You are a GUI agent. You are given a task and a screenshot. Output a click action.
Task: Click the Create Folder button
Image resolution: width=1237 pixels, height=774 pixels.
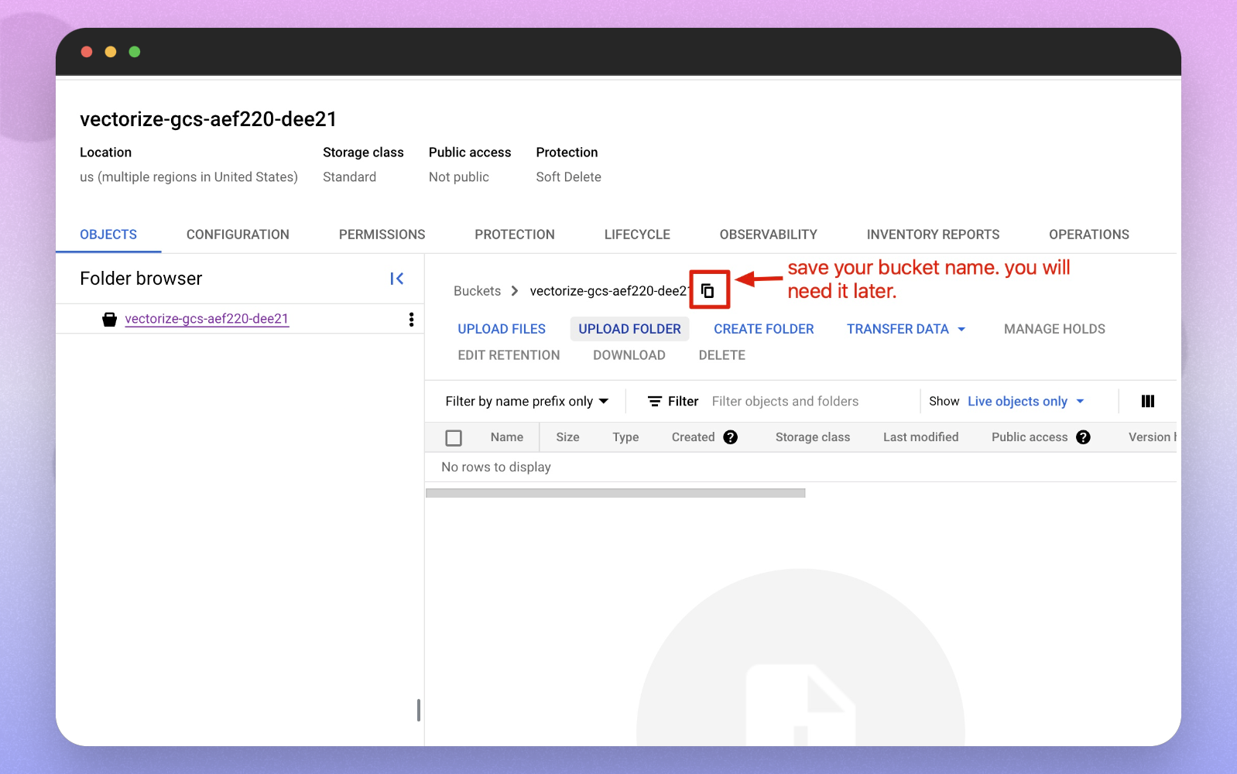tap(764, 329)
